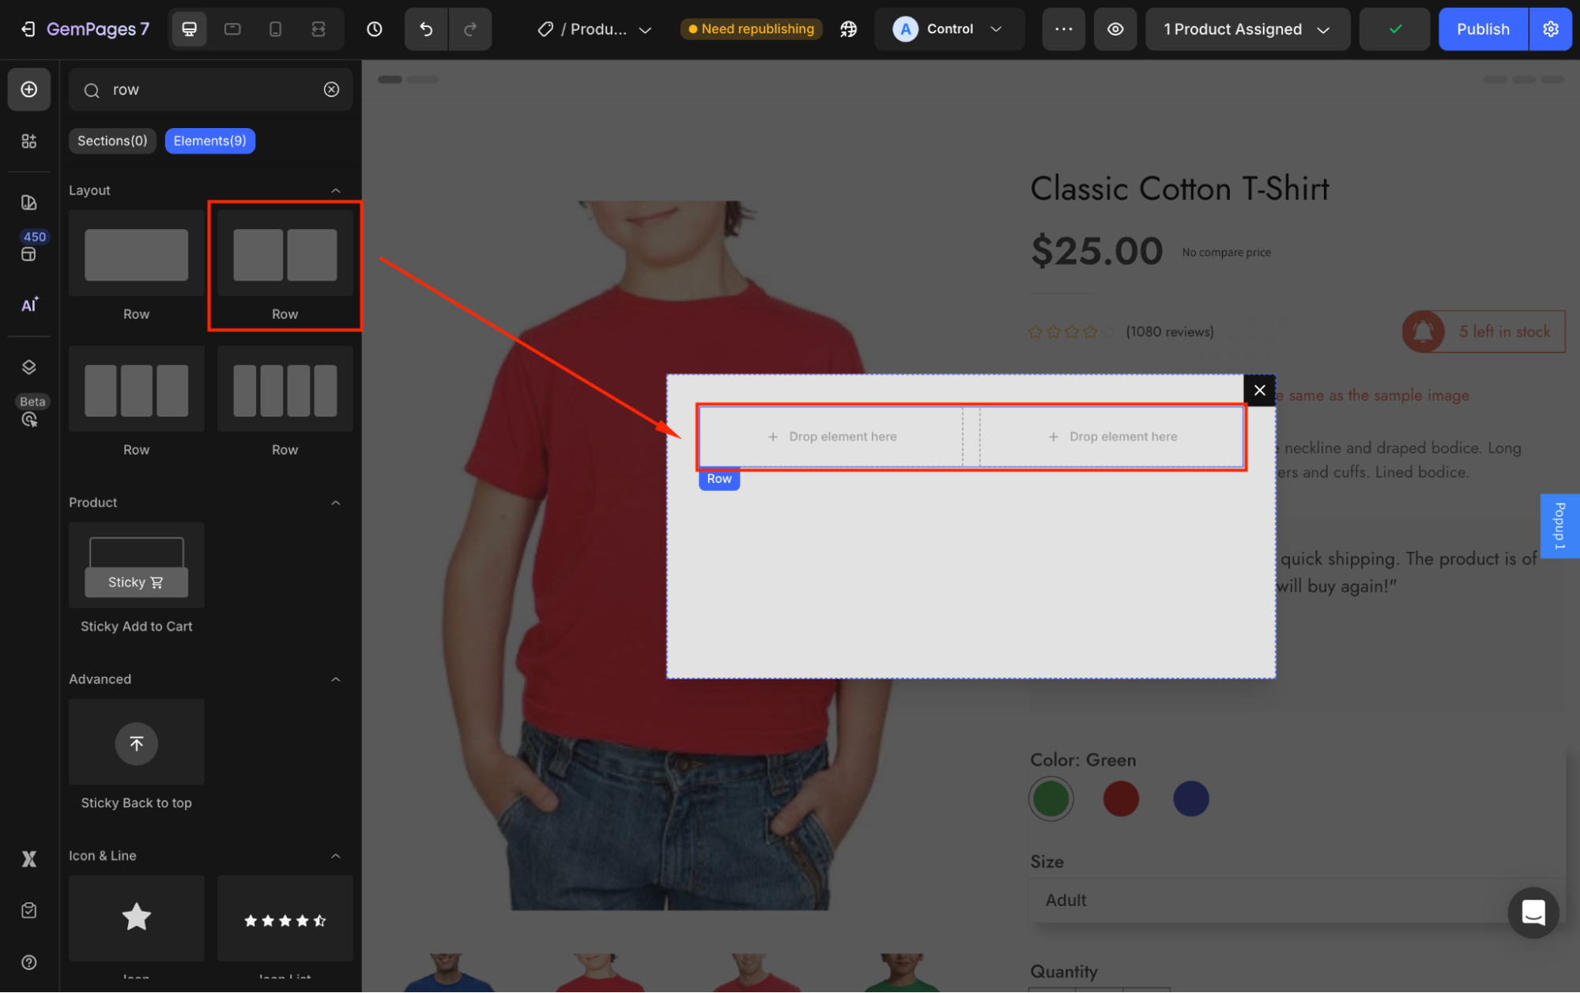Select the Elements(9) tab
Viewport: 1580px width, 993px height.
click(209, 141)
